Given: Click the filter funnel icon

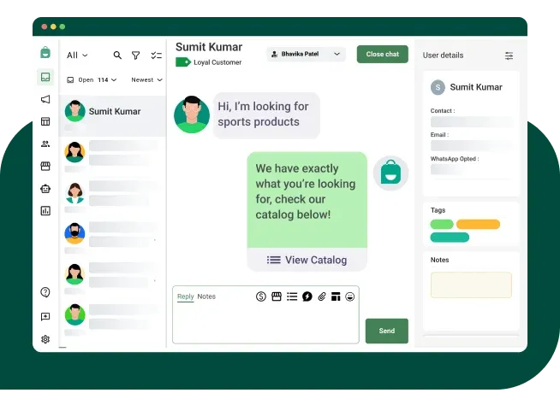Looking at the screenshot, I should pyautogui.click(x=135, y=56).
